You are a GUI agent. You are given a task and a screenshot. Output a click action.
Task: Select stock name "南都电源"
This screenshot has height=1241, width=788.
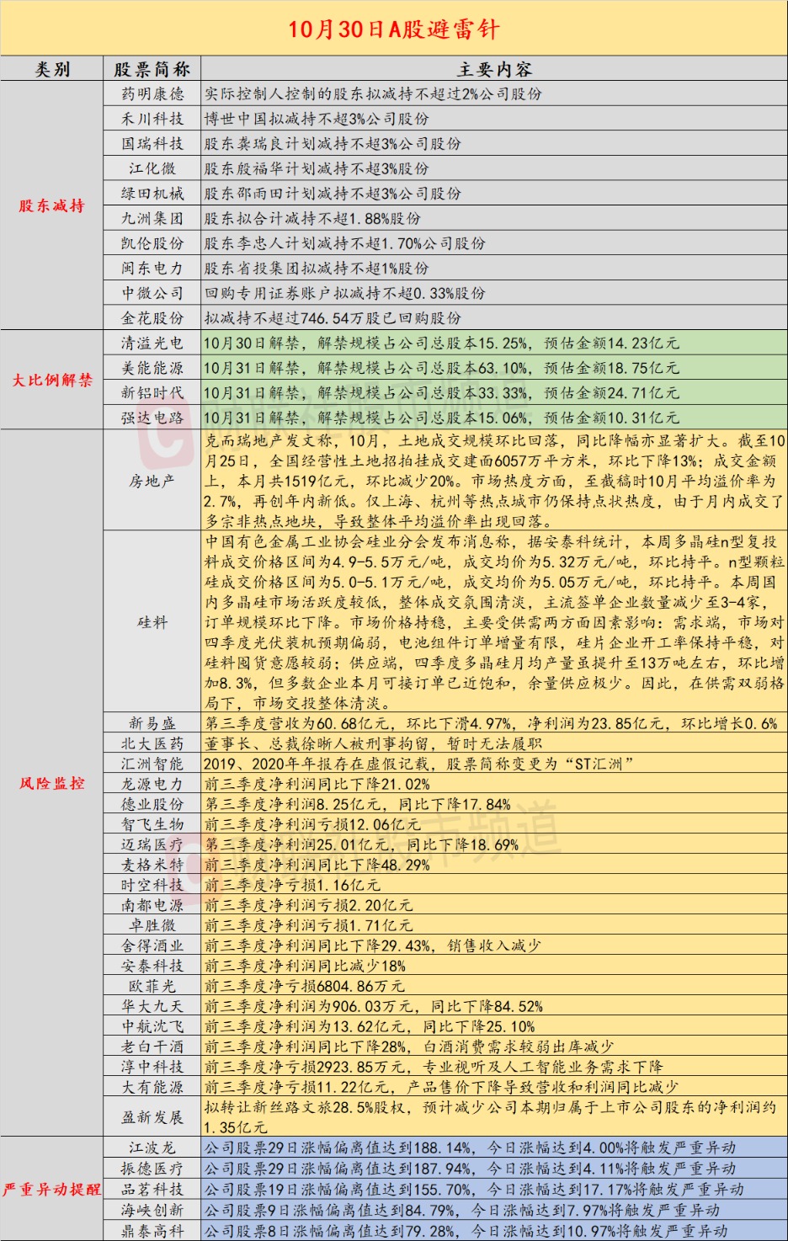pos(152,905)
